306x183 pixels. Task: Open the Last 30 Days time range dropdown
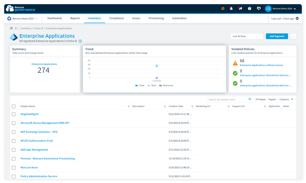coord(247,36)
